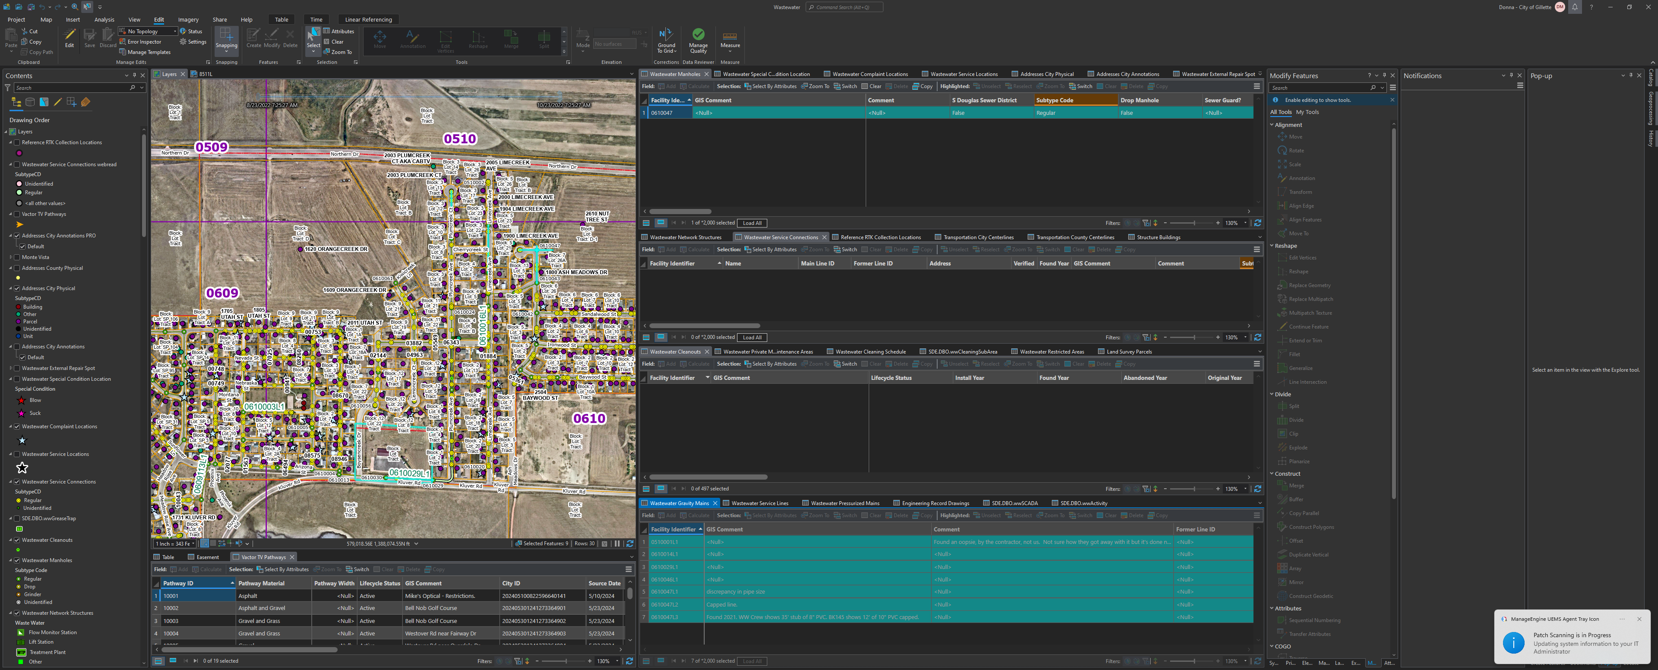This screenshot has width=1658, height=670.
Task: Click Load All in Wastewater Manholes table
Action: [753, 223]
